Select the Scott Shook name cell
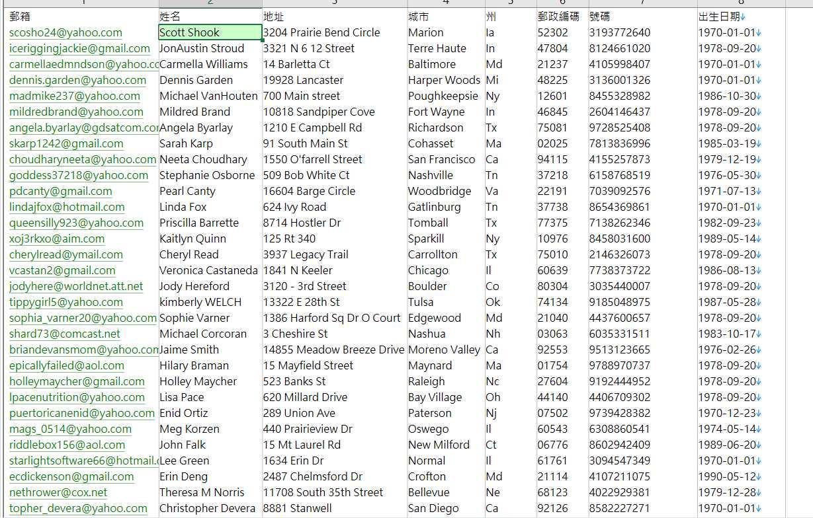Viewport: 813px width, 518px height. (x=210, y=32)
